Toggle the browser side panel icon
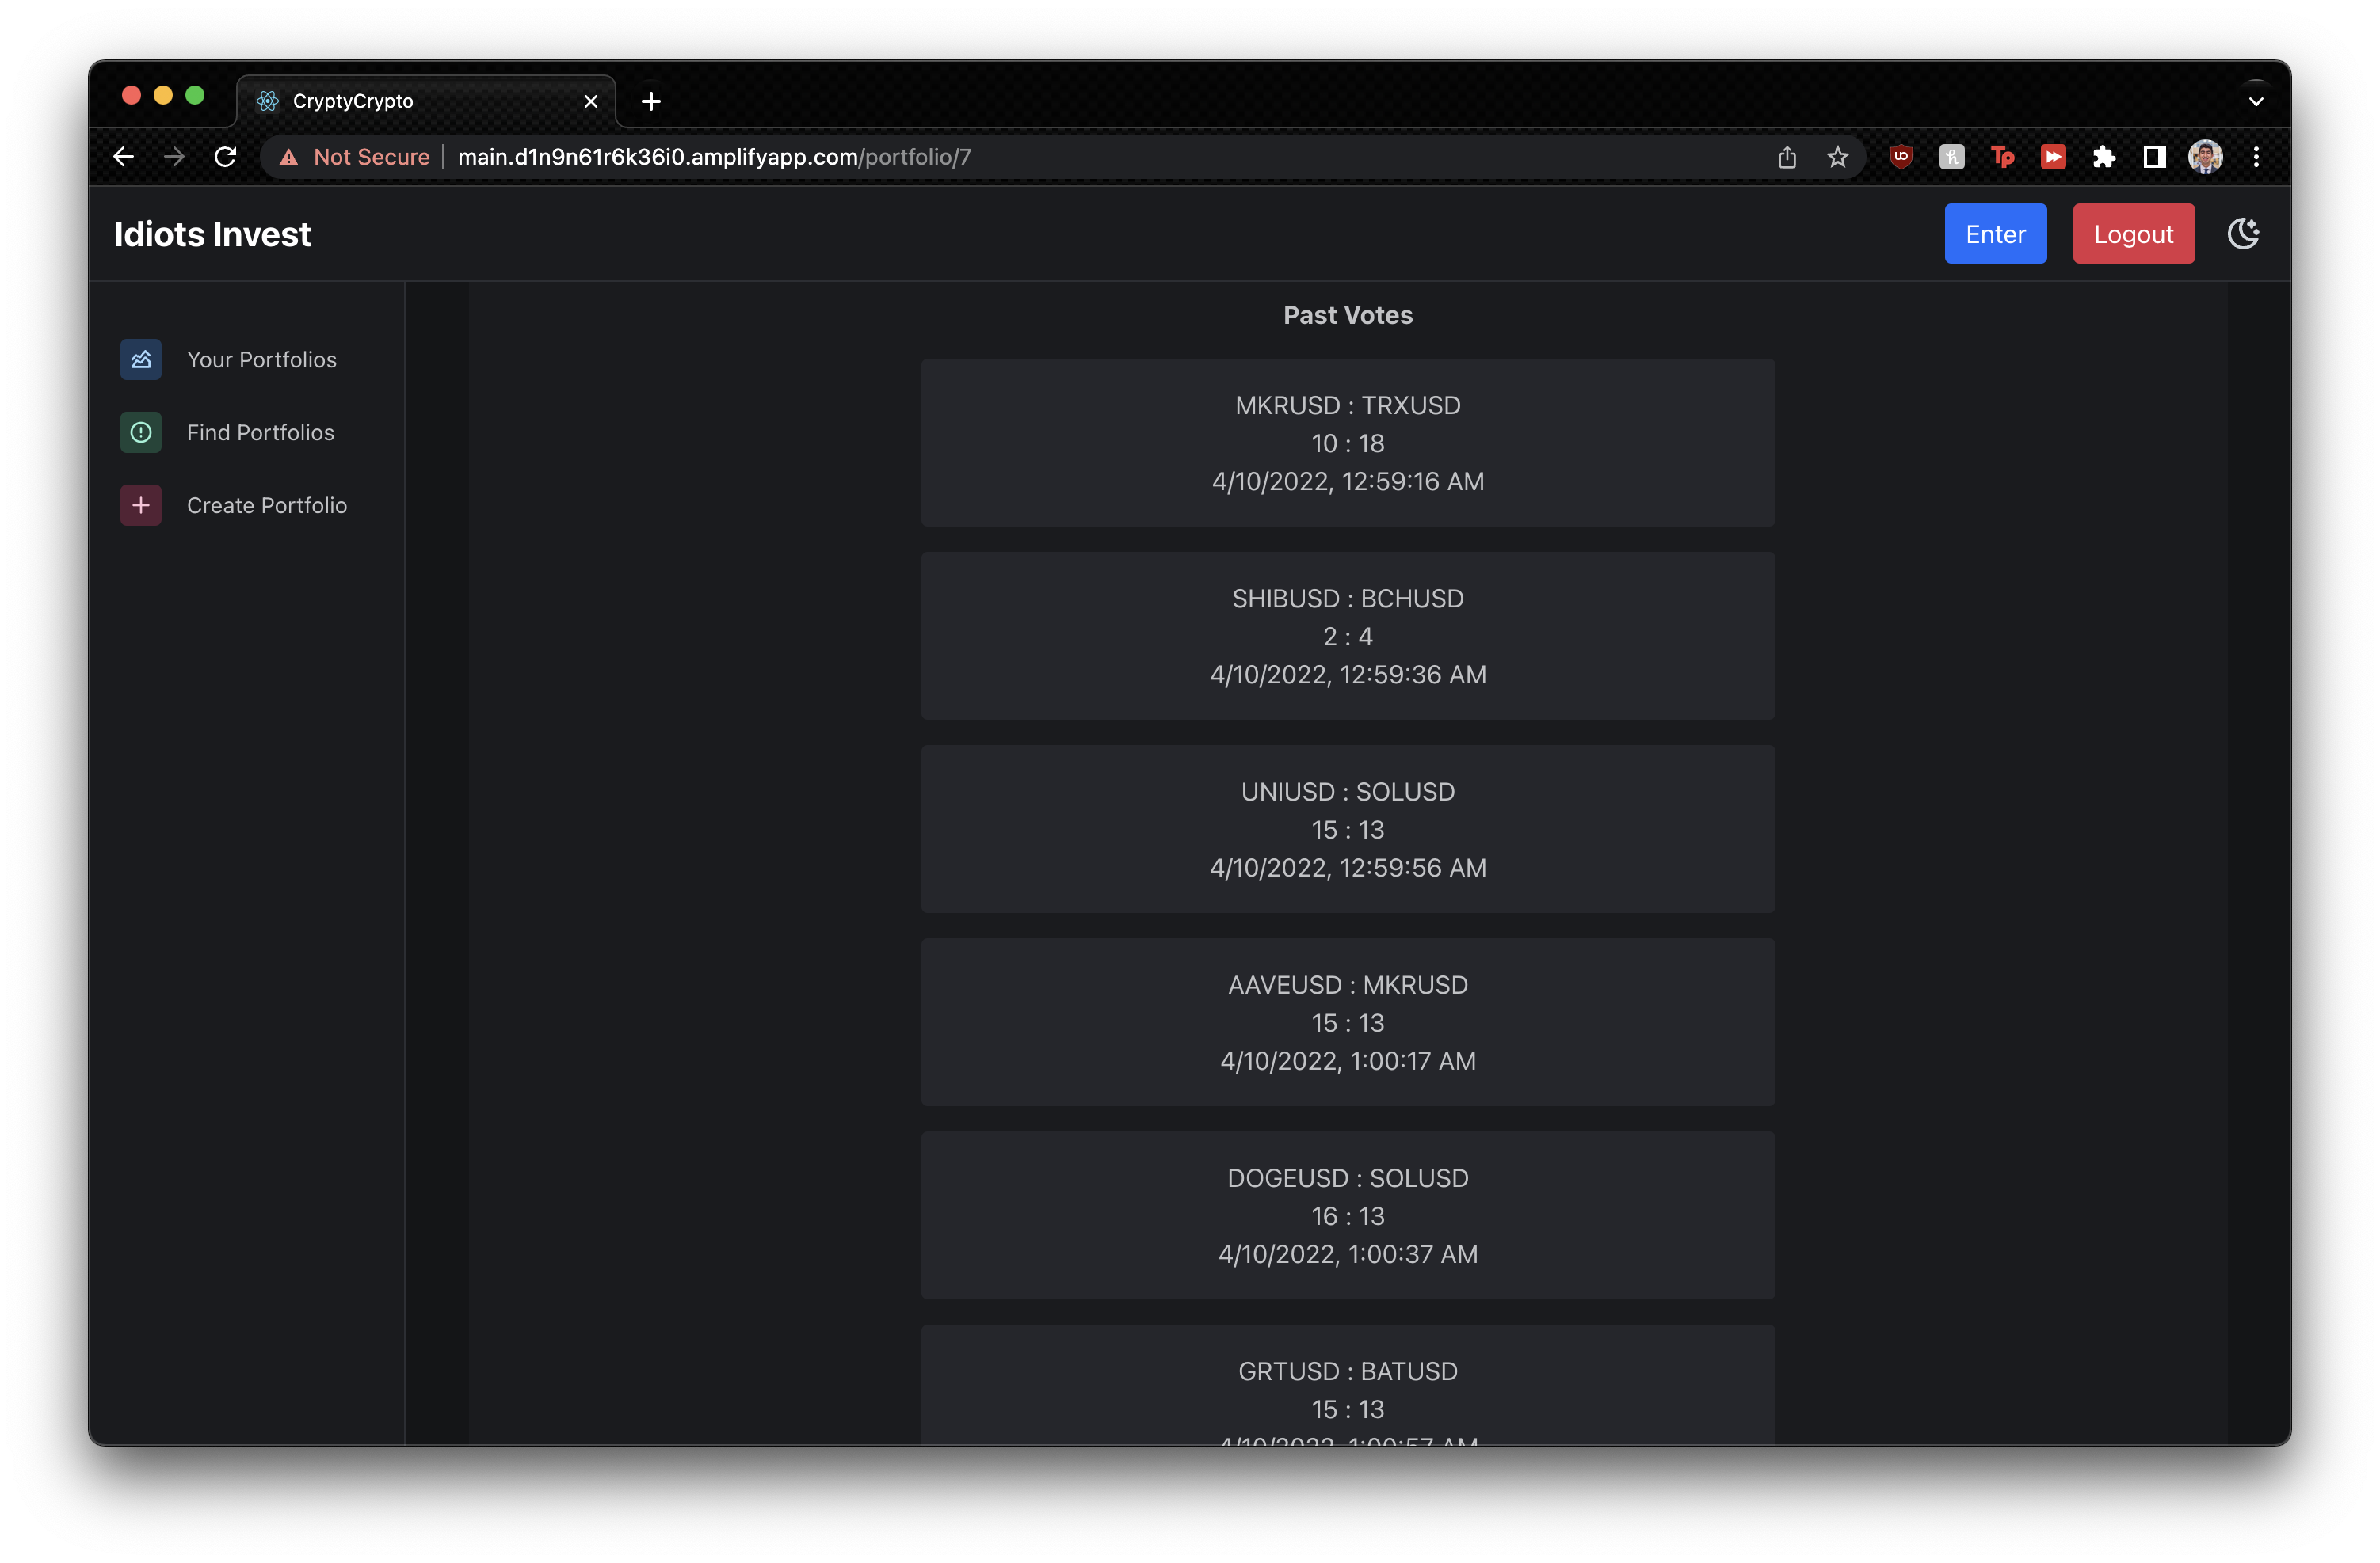The width and height of the screenshot is (2380, 1563). click(2154, 157)
